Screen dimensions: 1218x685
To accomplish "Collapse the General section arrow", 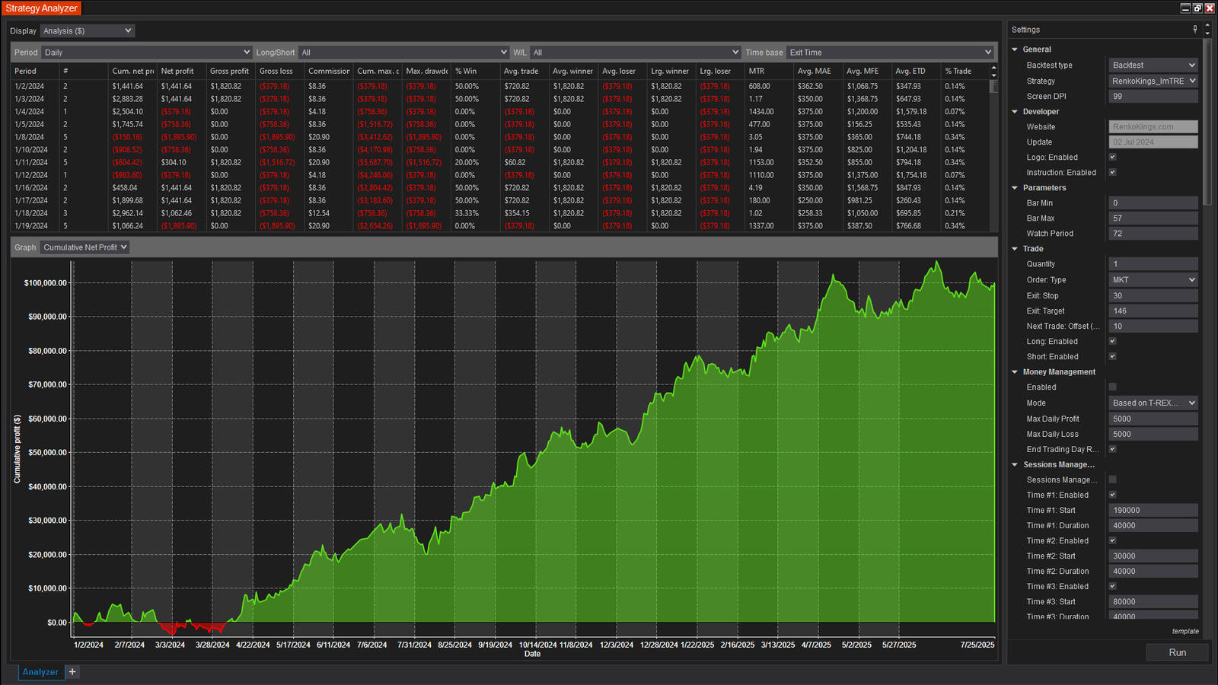I will [x=1015, y=49].
